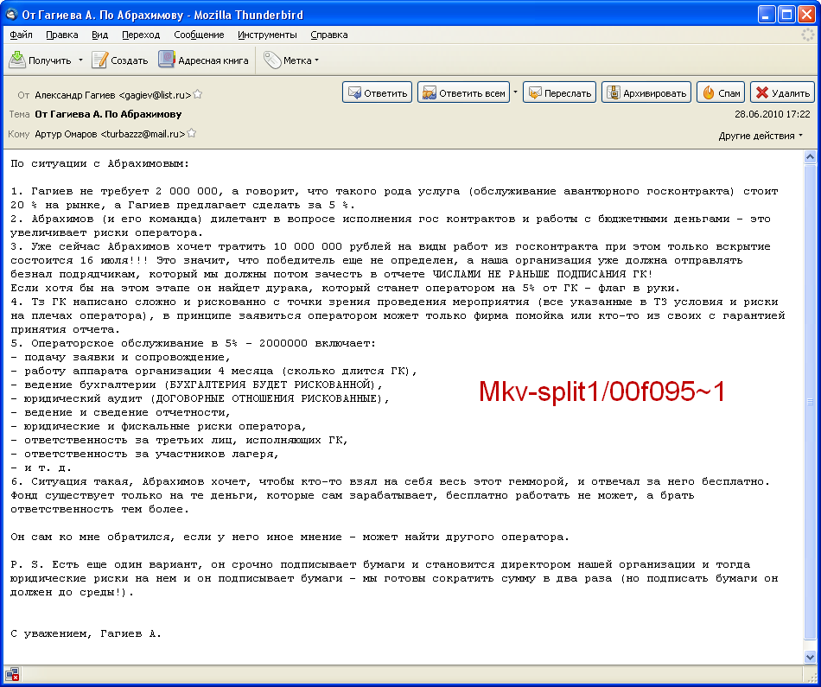The image size is (821, 687).
Task: Click the message scrollbar down arrow
Action: pos(810,658)
